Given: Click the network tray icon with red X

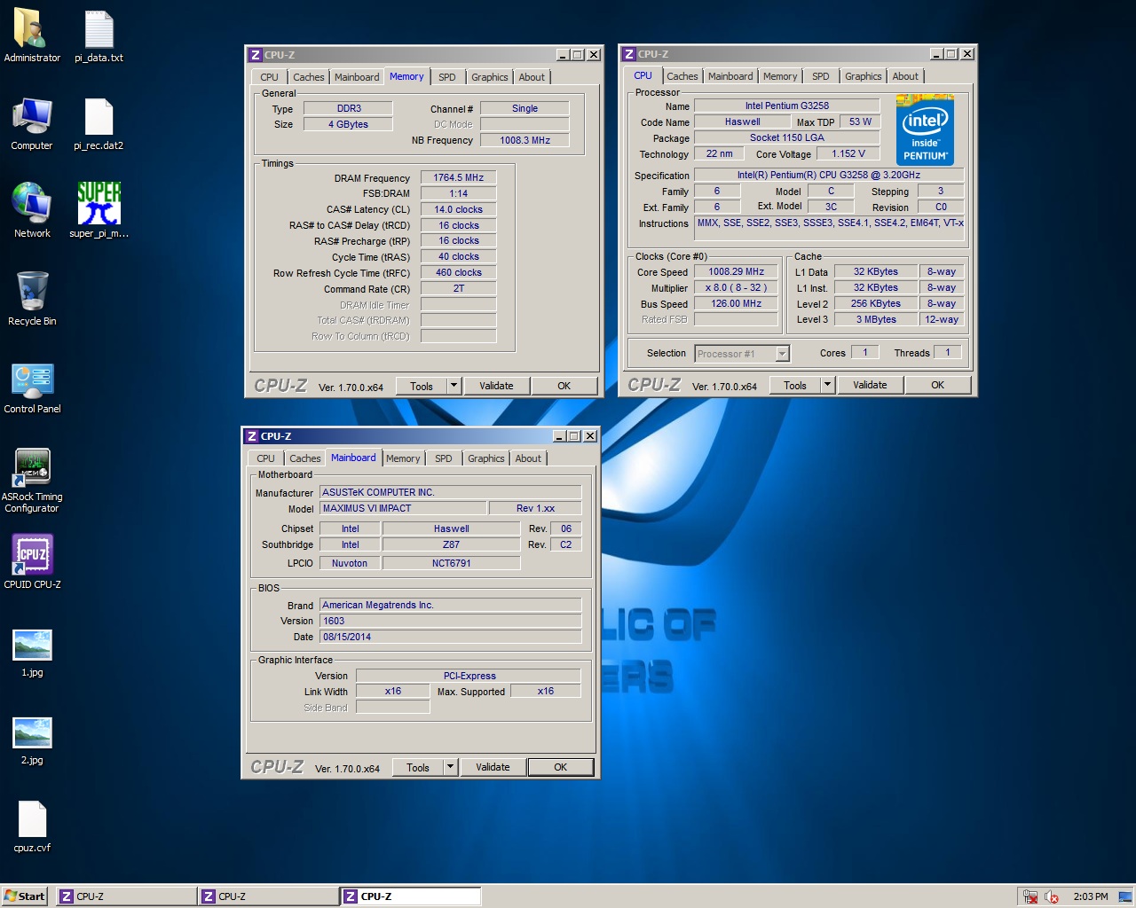Looking at the screenshot, I should pos(1029,896).
